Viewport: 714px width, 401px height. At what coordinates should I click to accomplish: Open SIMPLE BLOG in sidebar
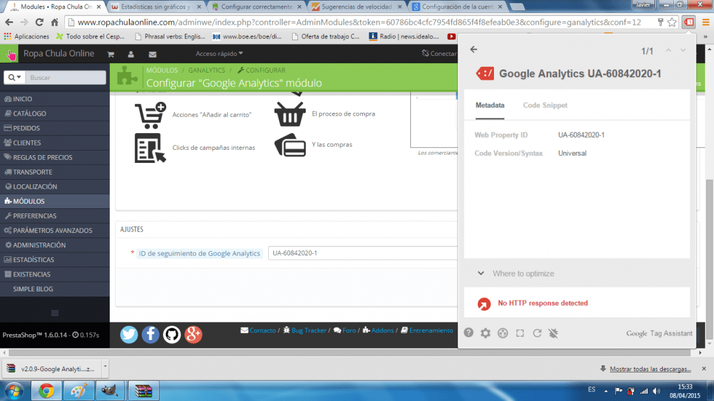[55, 289]
